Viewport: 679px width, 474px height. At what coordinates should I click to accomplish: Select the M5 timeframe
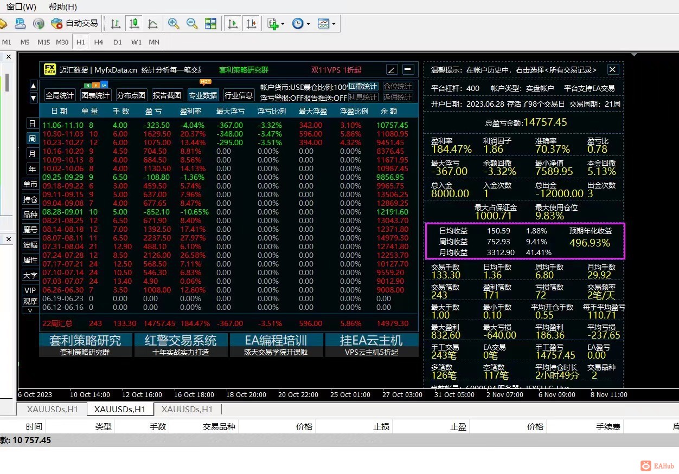(x=25, y=42)
